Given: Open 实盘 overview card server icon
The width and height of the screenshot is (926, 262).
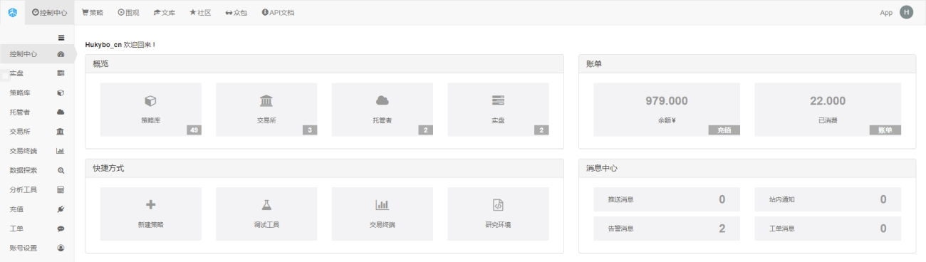Looking at the screenshot, I should [x=498, y=101].
